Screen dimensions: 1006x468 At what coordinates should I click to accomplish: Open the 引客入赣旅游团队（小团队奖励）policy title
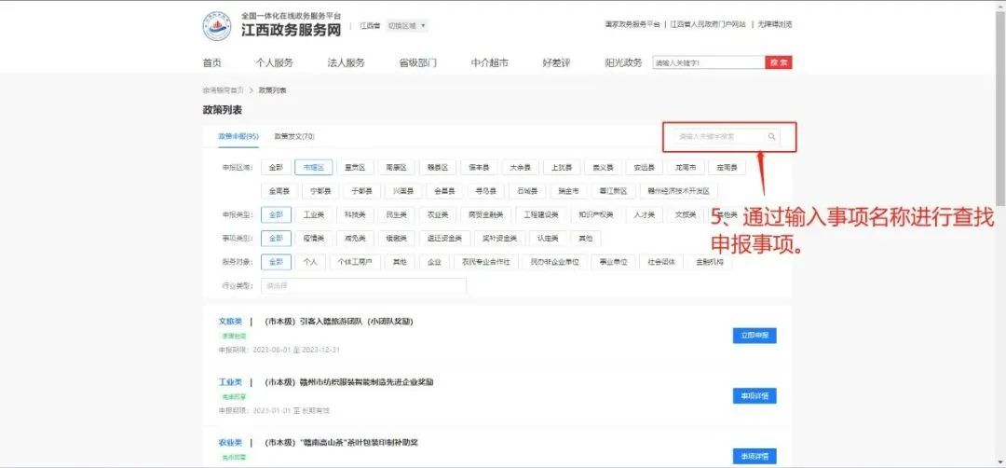(x=338, y=322)
